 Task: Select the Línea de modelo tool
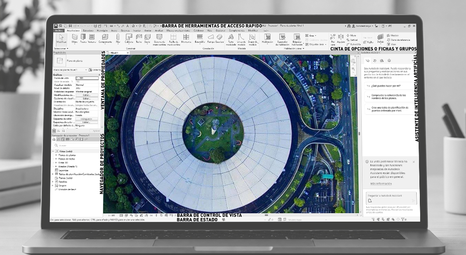242,40
